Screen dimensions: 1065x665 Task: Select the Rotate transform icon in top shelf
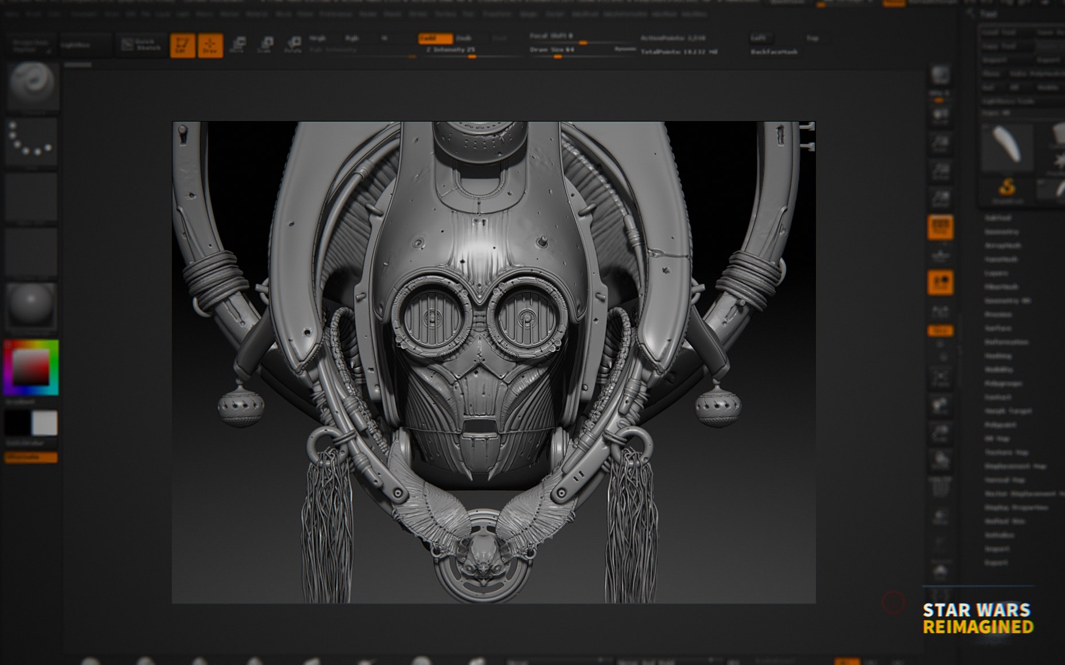[x=293, y=45]
